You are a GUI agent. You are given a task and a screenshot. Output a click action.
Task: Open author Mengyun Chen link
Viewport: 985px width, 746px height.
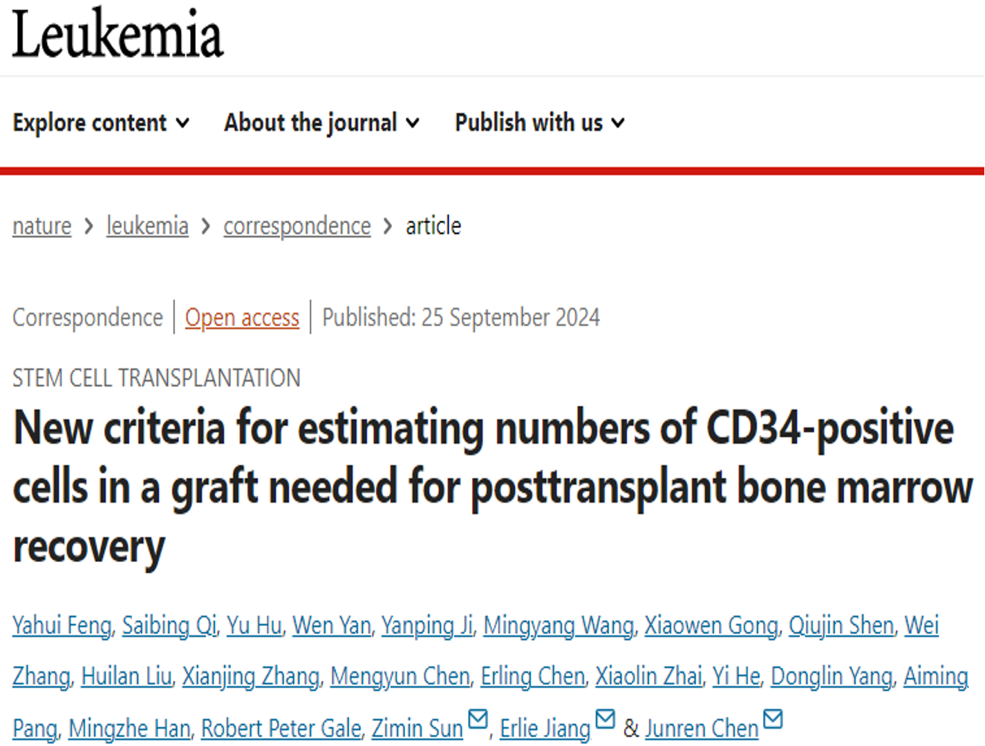(400, 676)
